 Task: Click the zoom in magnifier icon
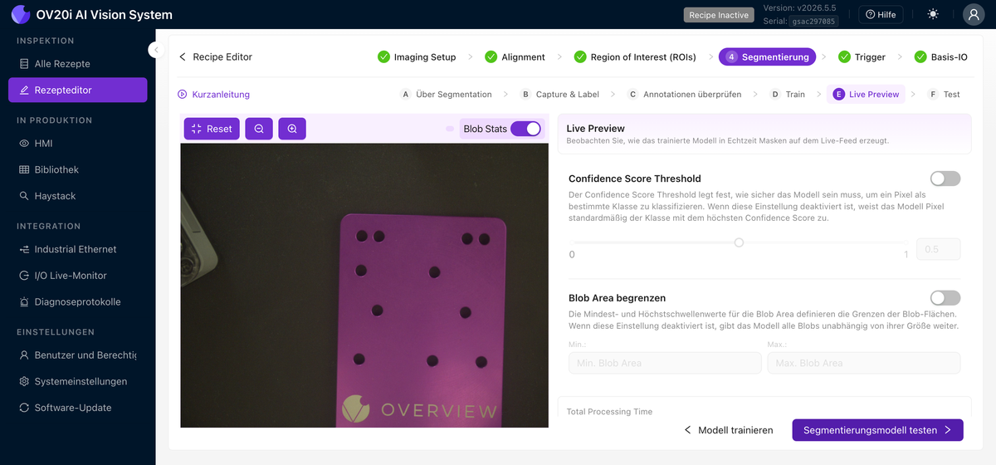click(292, 129)
